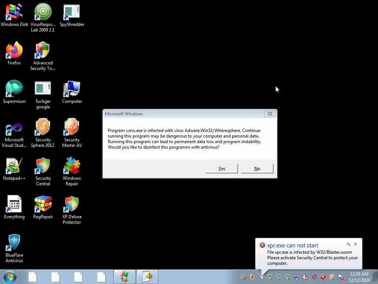Launch Security Central desktop shortcut
Screen dimensions: 378x284
[x=43, y=172]
